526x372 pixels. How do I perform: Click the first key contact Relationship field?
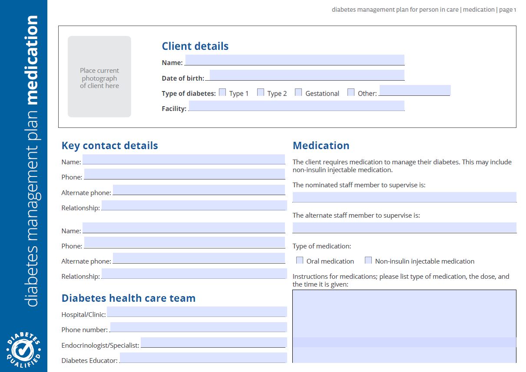coord(194,206)
